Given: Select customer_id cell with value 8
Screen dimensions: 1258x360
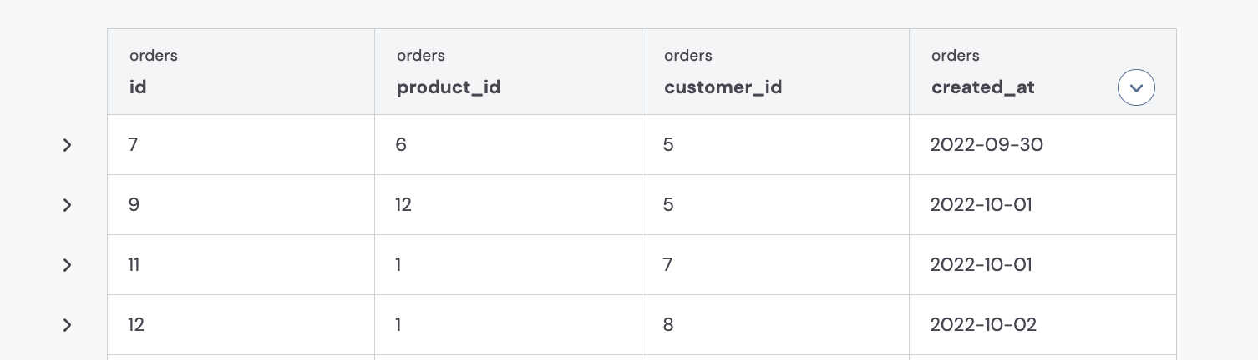Looking at the screenshot, I should coord(775,325).
